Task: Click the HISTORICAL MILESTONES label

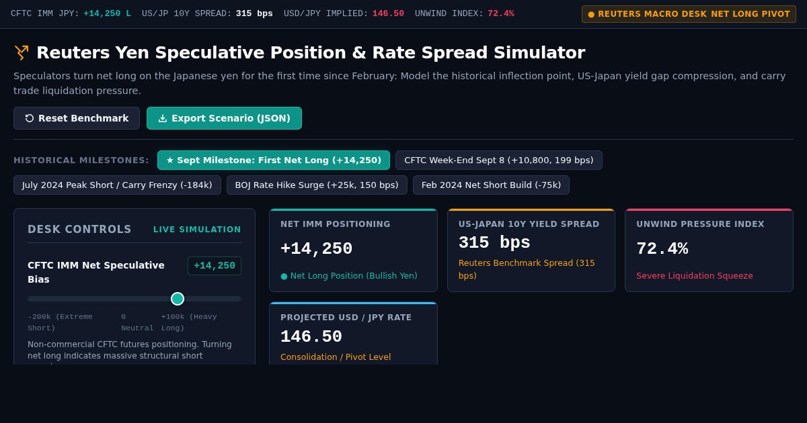Action: 81,160
